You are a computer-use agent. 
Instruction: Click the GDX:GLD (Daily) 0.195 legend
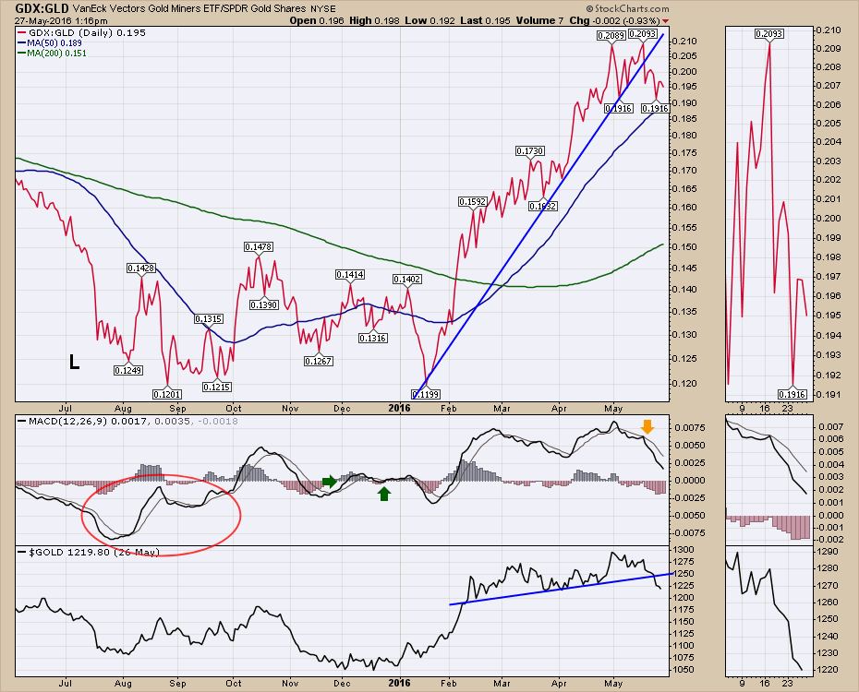[81, 33]
